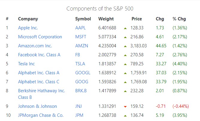The width and height of the screenshot is (200, 121).
Task: Open the Tesla Inc company page
Action: pyautogui.click(x=26, y=64)
